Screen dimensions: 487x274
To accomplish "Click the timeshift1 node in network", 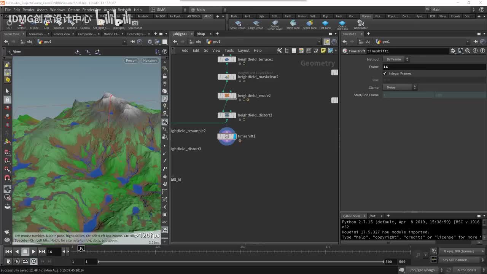I will pyautogui.click(x=227, y=136).
